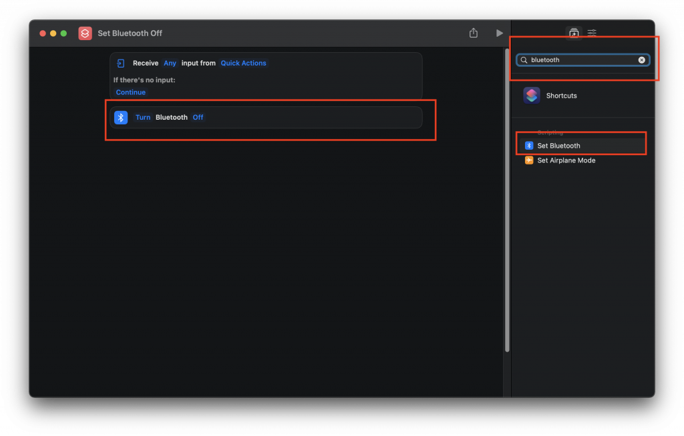This screenshot has width=684, height=436.
Task: Open the Quick Actions source selector
Action: [243, 64]
